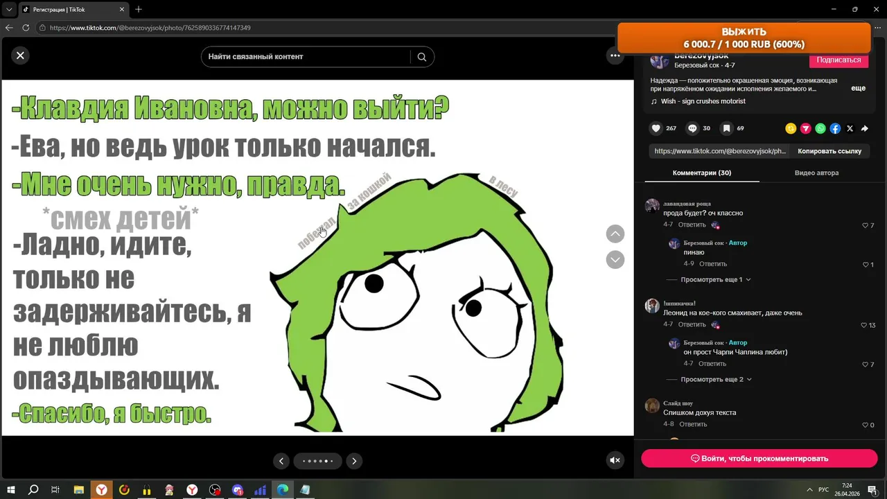This screenshot has height=499, width=887.
Task: Click Копировать ссылку button
Action: click(x=829, y=151)
